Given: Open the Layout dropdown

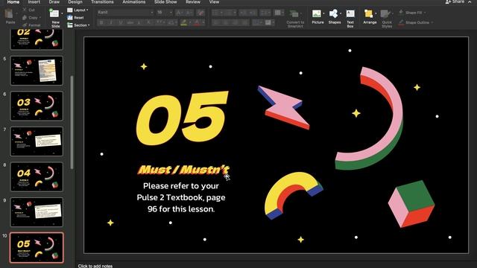Looking at the screenshot, I should [78, 10].
